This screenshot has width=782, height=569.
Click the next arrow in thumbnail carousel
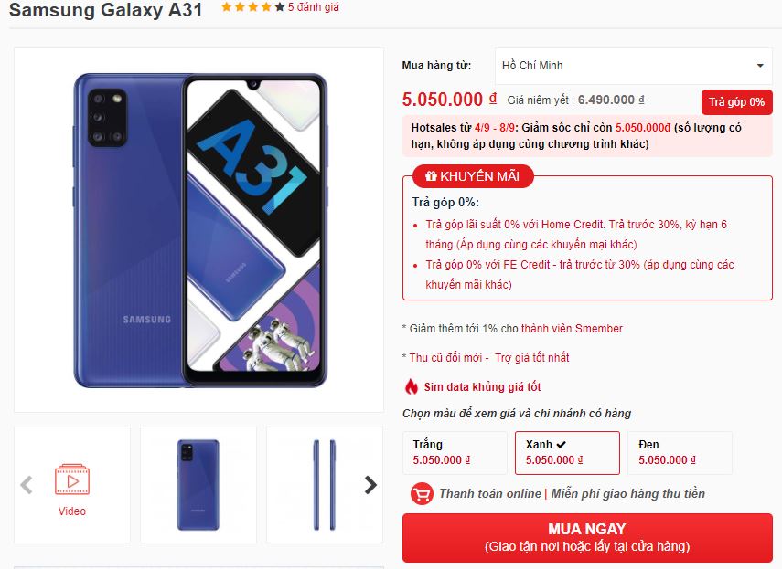370,484
